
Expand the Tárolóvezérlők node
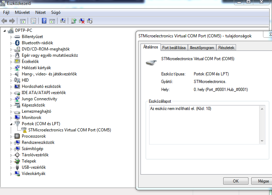pos(11,155)
